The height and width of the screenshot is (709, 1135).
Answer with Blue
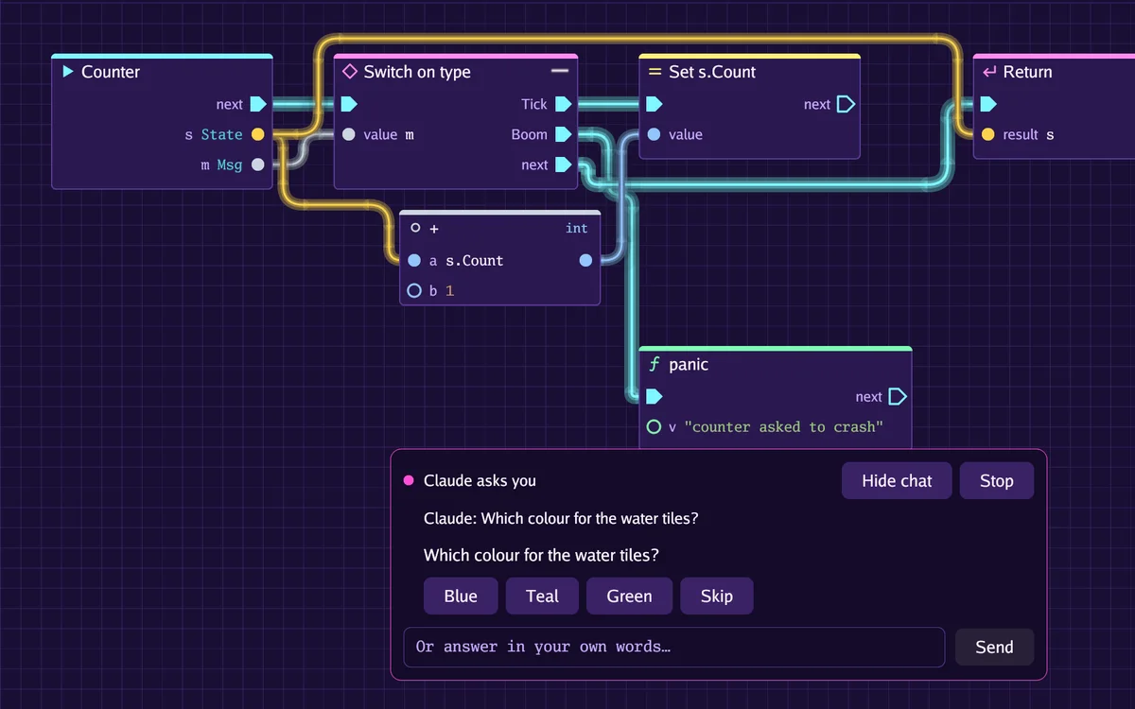[461, 596]
